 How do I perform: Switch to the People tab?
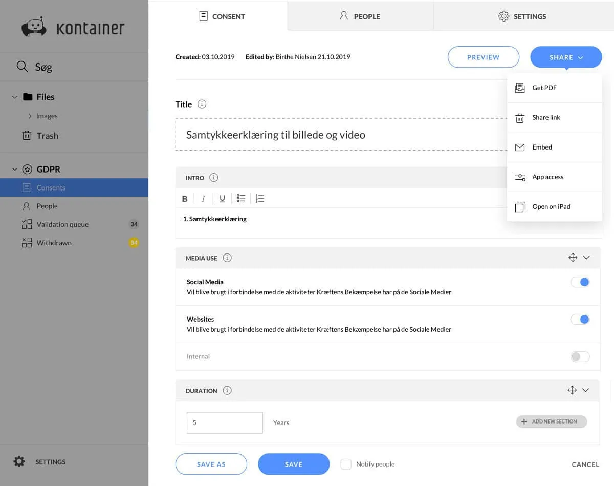[360, 16]
